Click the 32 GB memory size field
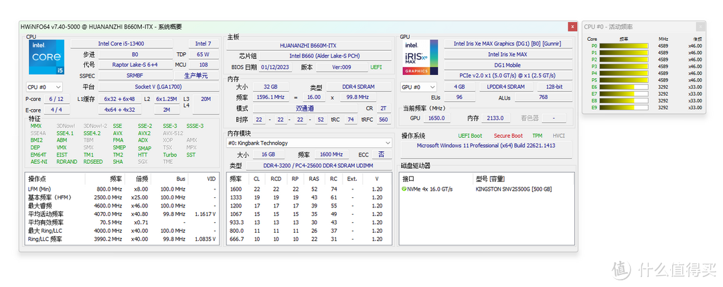723x287 pixels. (271, 86)
